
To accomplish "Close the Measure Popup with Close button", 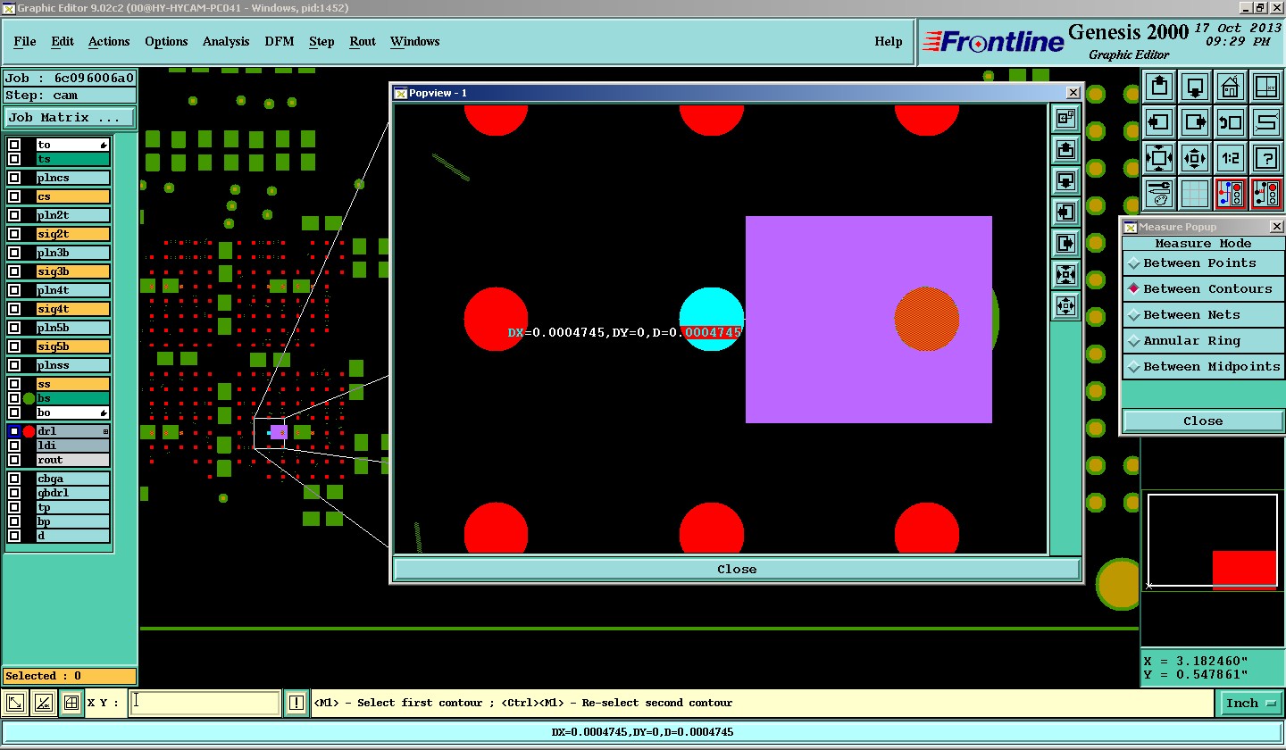I will [x=1203, y=421].
